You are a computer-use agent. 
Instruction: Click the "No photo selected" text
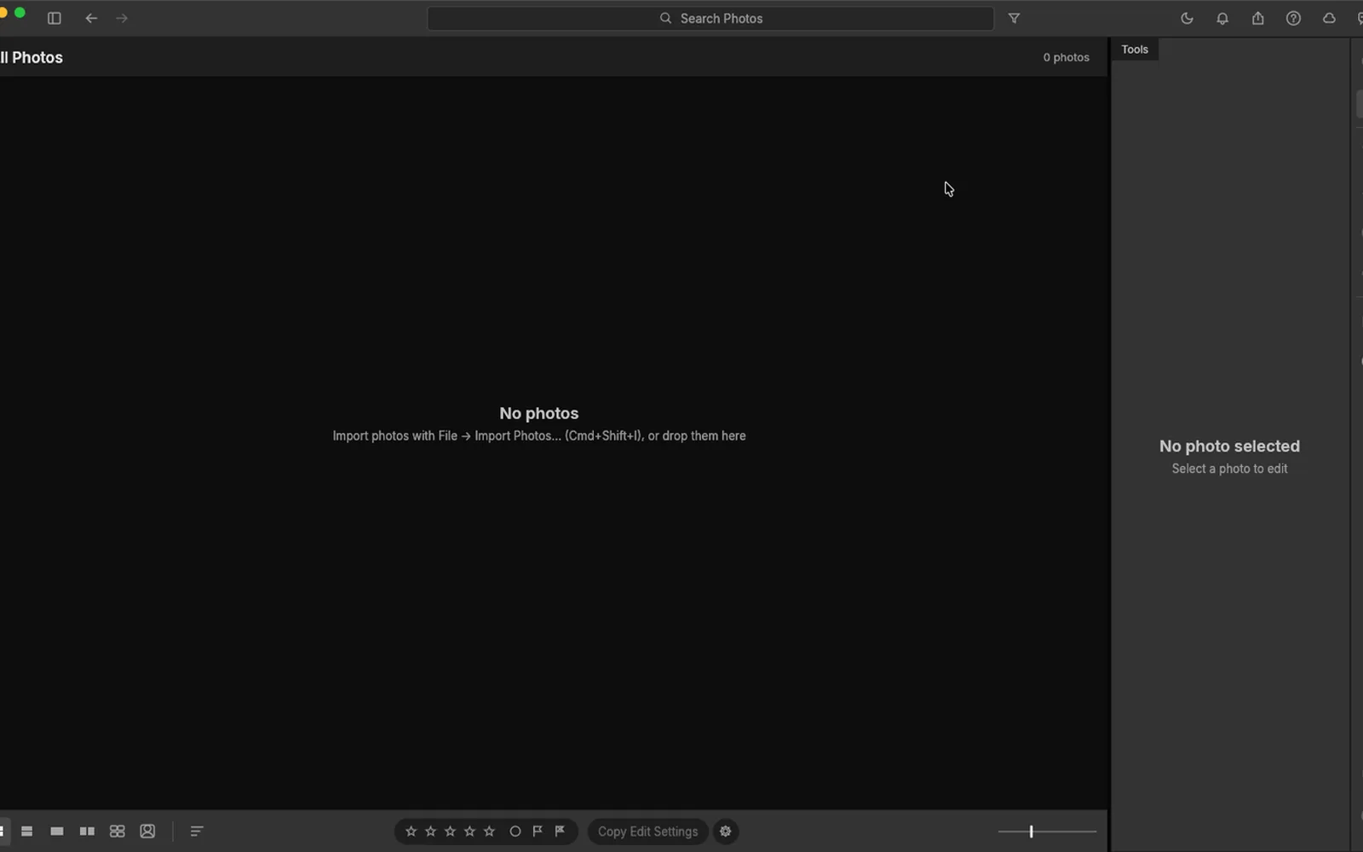coord(1229,446)
